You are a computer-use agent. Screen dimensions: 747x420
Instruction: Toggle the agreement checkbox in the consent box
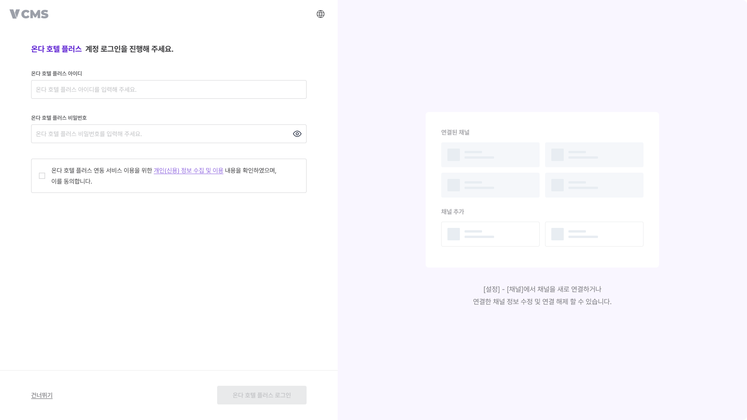(42, 176)
